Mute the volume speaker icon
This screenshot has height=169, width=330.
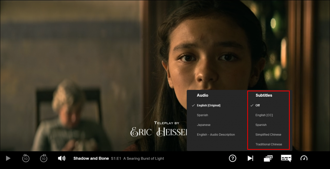(62, 158)
